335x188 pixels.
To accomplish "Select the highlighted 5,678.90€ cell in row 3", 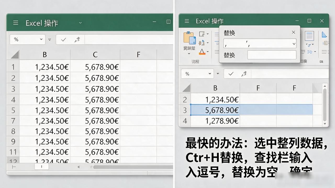I will point(215,110).
